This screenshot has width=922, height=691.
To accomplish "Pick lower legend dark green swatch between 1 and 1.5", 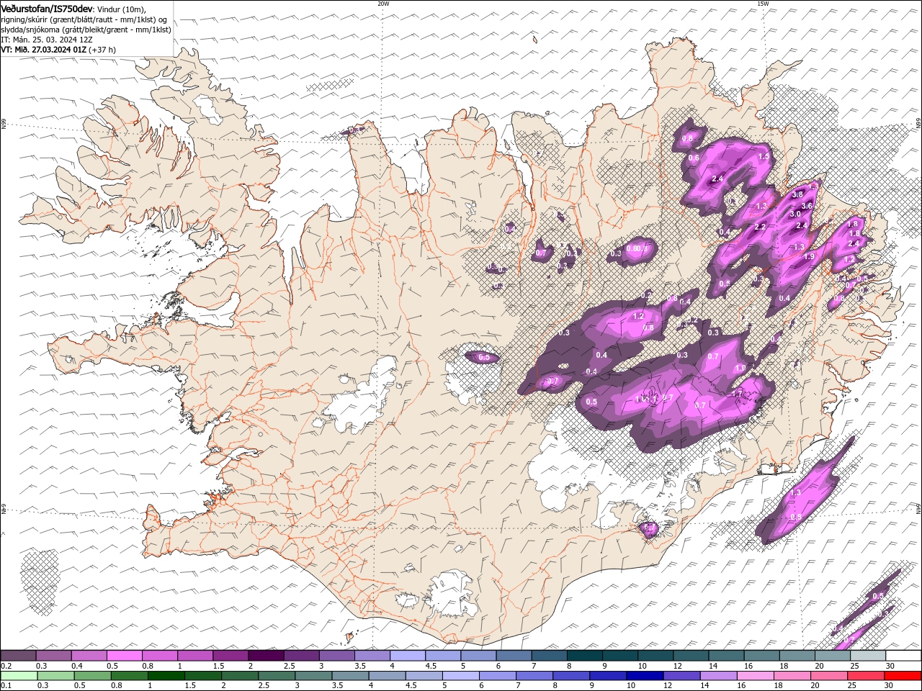I will [x=166, y=676].
